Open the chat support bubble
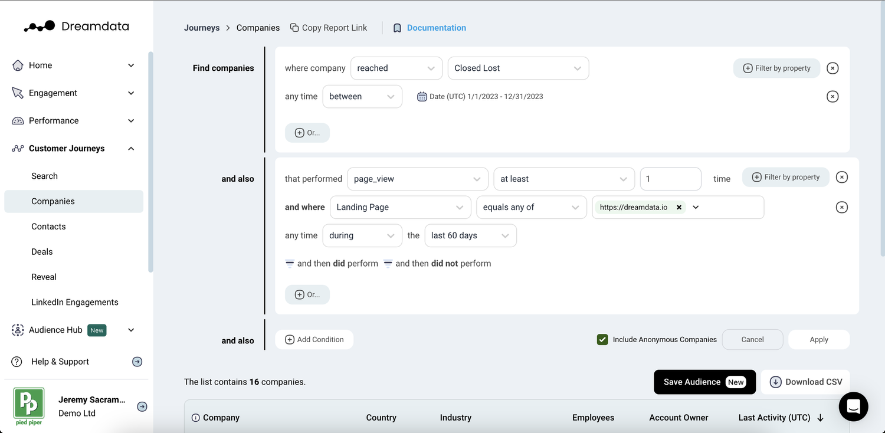The image size is (885, 433). (853, 406)
